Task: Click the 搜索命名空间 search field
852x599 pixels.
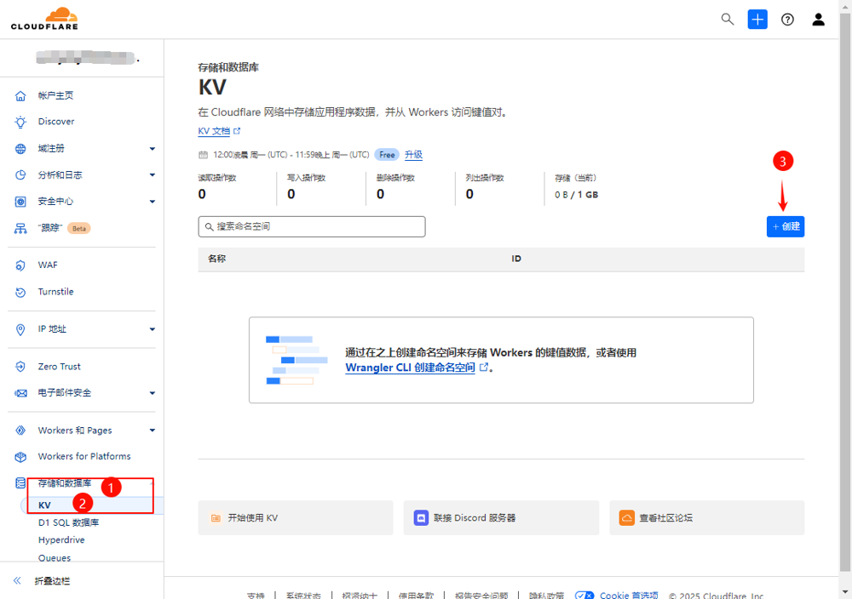Action: tap(311, 226)
